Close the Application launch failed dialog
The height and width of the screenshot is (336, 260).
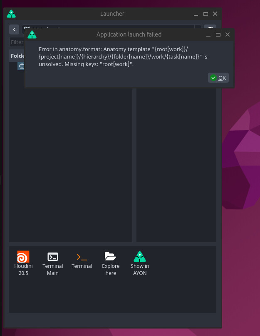coord(228,35)
